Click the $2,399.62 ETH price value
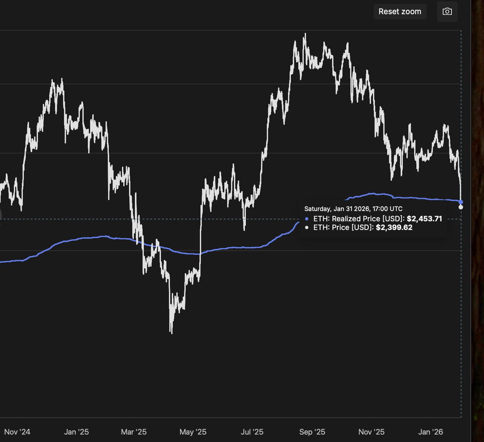Viewport: 484px width, 442px height. [394, 228]
